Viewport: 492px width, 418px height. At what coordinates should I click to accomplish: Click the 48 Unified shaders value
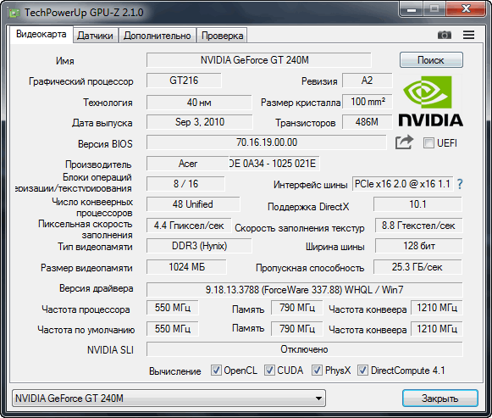click(x=193, y=204)
